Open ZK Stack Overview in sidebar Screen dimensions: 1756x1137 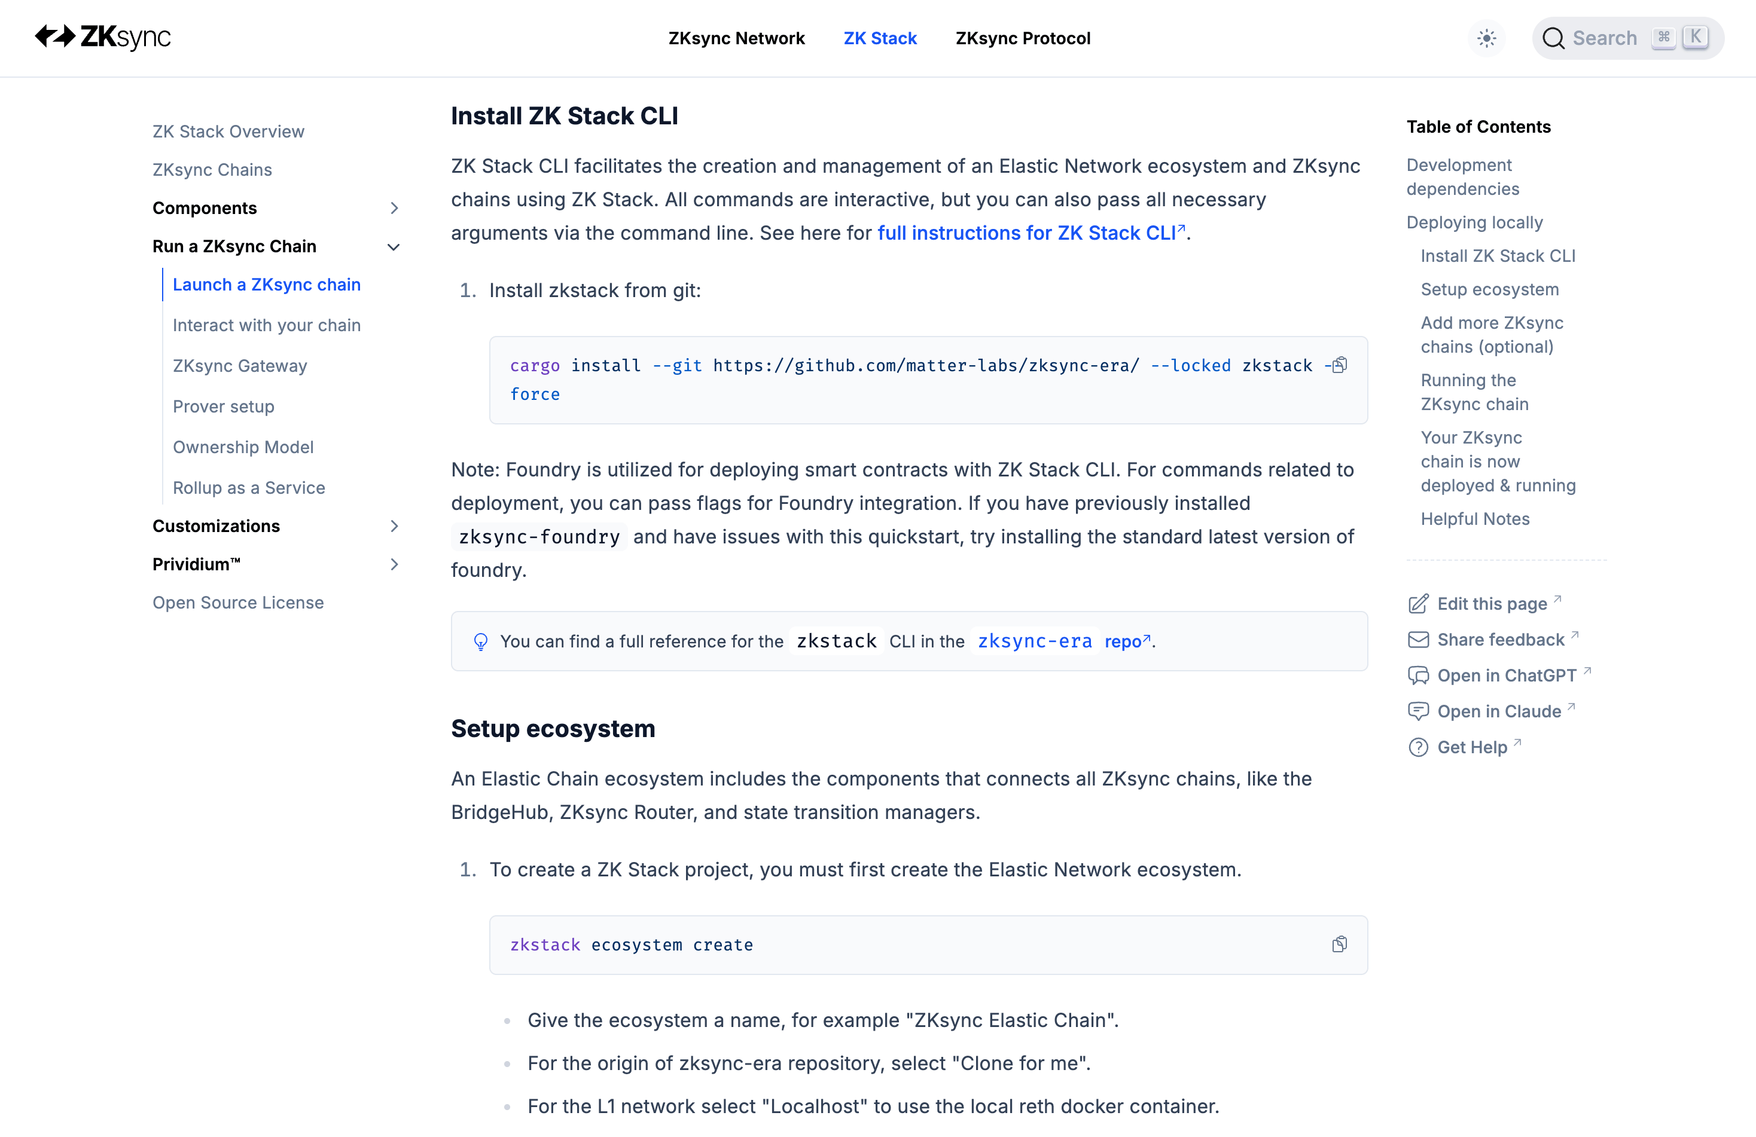pos(228,132)
